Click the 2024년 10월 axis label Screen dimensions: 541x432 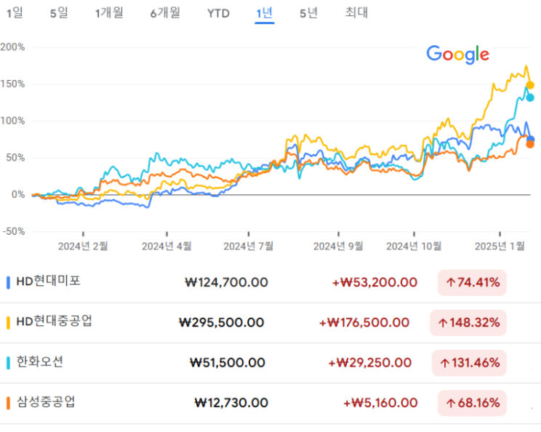414,247
